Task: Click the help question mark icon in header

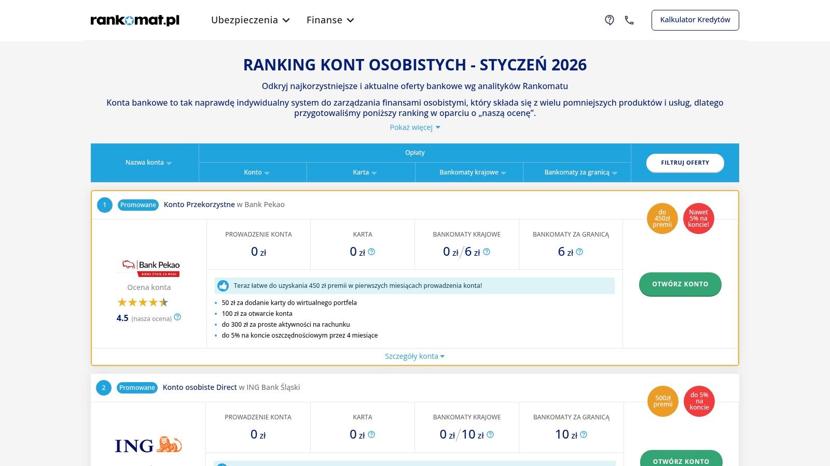Action: point(610,20)
